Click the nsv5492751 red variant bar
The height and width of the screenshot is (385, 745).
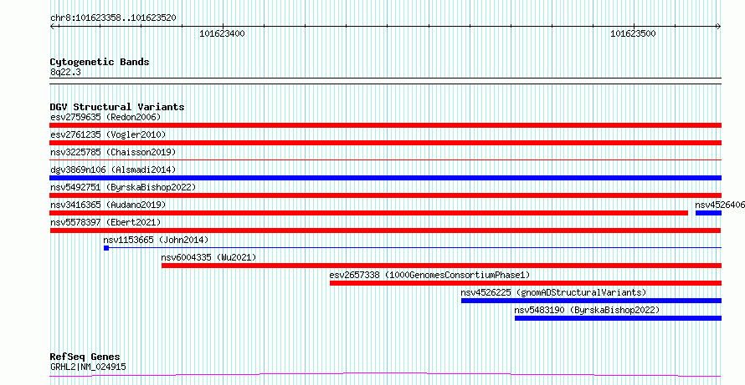385,195
